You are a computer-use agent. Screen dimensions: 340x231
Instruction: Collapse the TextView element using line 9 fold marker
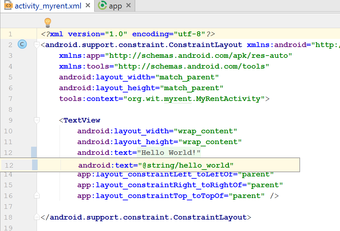(x=36, y=120)
